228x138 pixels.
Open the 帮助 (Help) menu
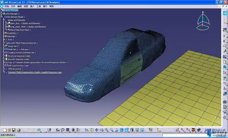52,6
